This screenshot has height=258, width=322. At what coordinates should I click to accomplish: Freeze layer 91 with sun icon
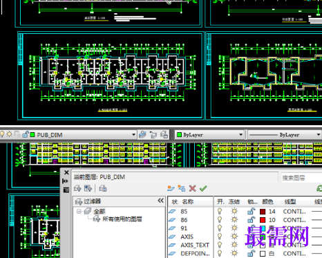pyautogui.click(x=234, y=228)
